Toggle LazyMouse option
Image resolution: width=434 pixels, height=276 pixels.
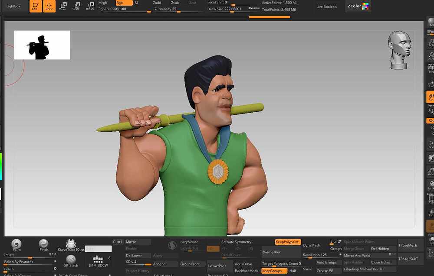click(x=189, y=242)
